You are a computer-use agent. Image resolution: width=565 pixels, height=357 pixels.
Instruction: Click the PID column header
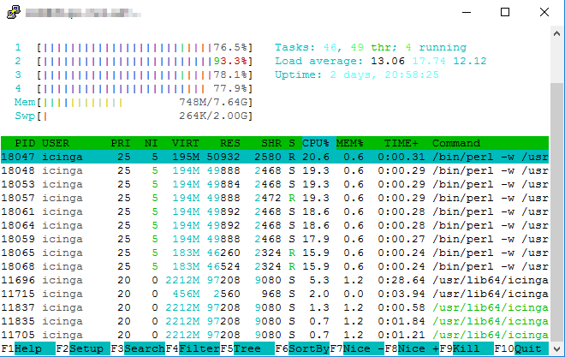coord(25,143)
